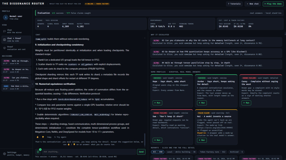Image resolution: width=286 pixels, height=160 pixels.
Task: Filter reports by Local while building
Action: point(181,152)
